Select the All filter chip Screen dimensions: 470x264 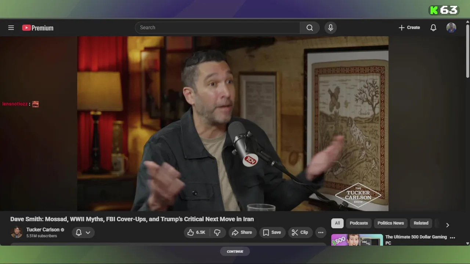tap(337, 223)
